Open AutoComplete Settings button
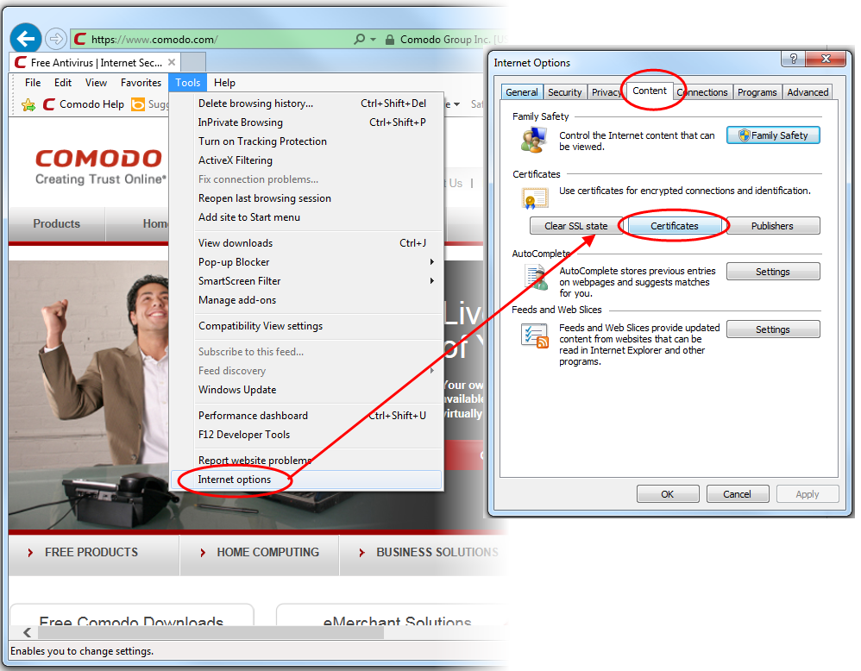Image resolution: width=861 pixels, height=671 pixels. (x=773, y=272)
